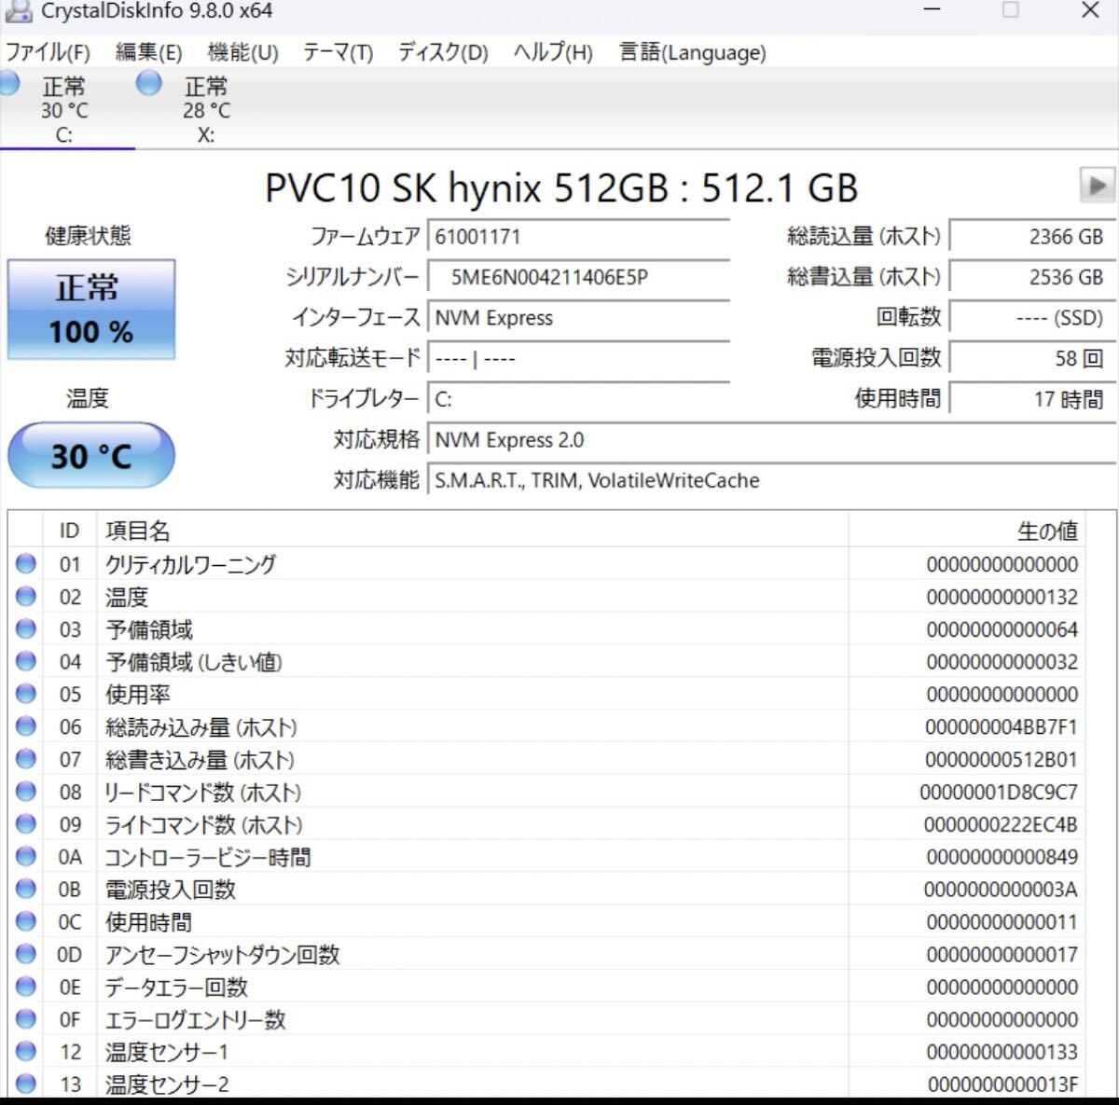
Task: Open the ヘルプ(H) menu
Action: [553, 52]
